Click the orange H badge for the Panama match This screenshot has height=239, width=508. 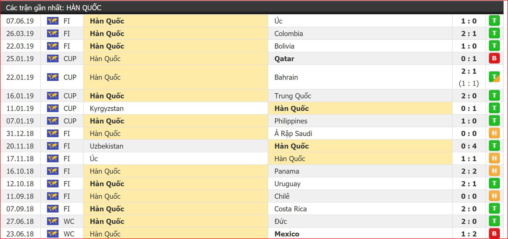pyautogui.click(x=494, y=171)
